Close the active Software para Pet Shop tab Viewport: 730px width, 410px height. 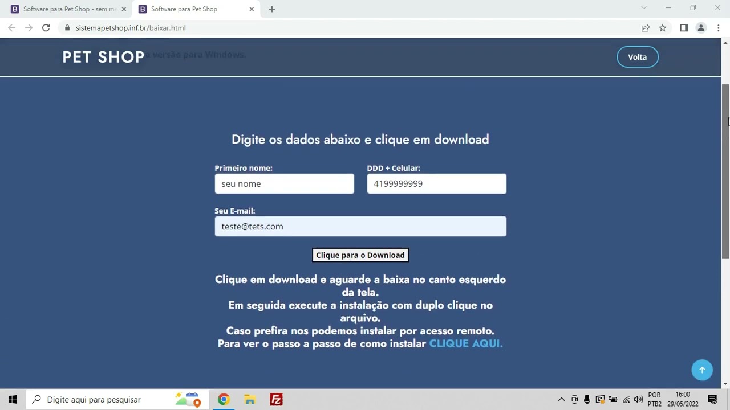click(x=252, y=9)
